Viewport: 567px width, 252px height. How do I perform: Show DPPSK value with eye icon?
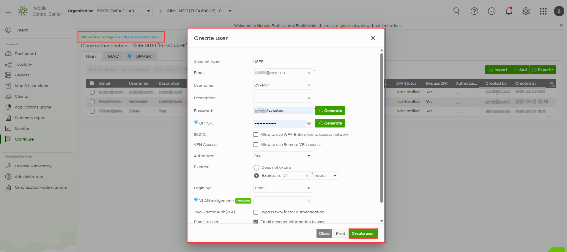click(x=309, y=123)
